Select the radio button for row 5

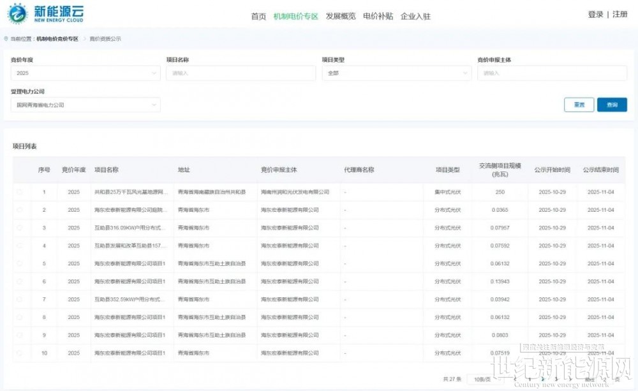tap(20, 263)
